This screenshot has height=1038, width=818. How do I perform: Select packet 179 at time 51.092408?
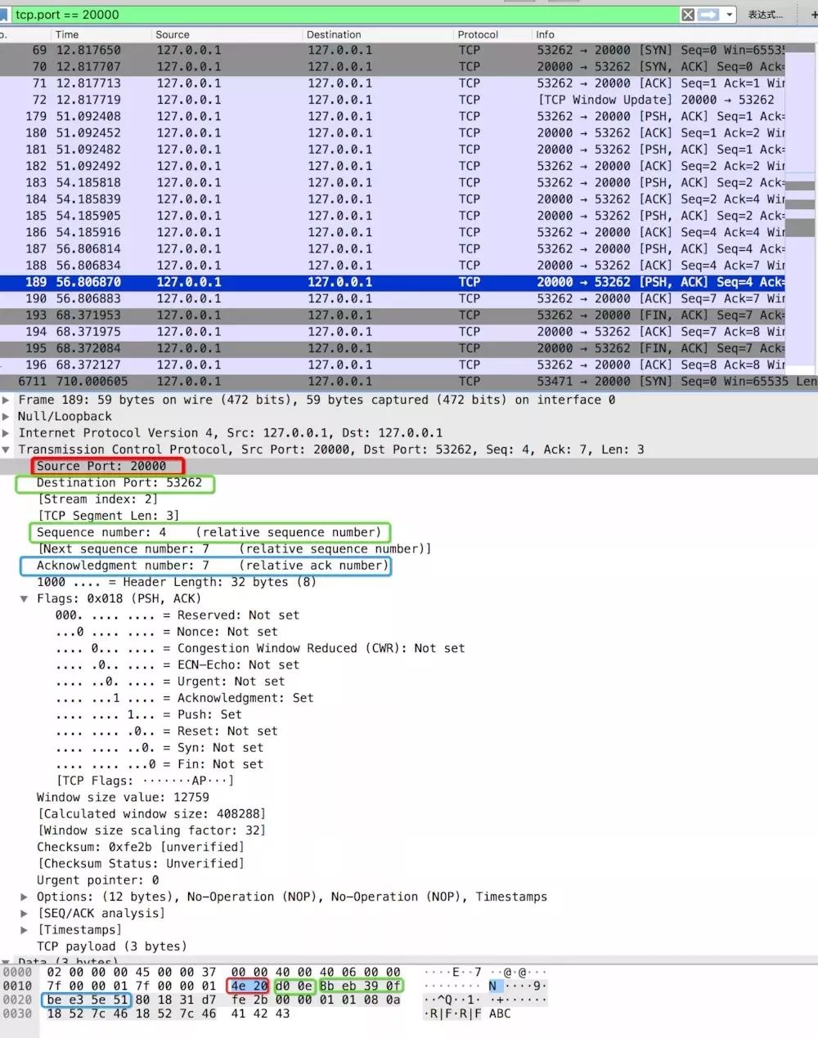pos(393,116)
